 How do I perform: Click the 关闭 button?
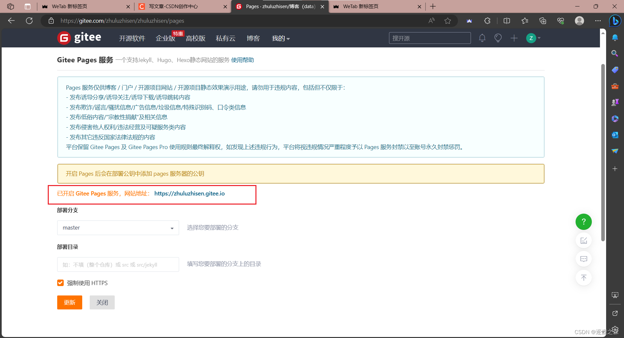coord(102,302)
